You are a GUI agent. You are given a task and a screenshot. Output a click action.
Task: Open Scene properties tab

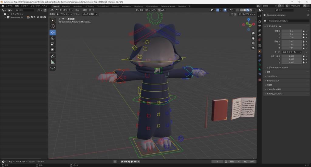pyautogui.click(x=260, y=35)
